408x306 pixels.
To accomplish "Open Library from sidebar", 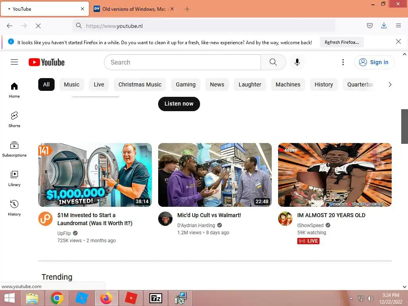I will (14, 179).
